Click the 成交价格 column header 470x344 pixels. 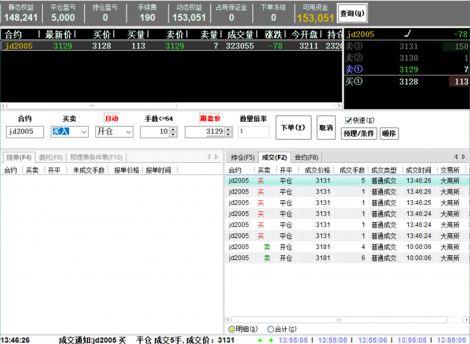[x=317, y=170]
